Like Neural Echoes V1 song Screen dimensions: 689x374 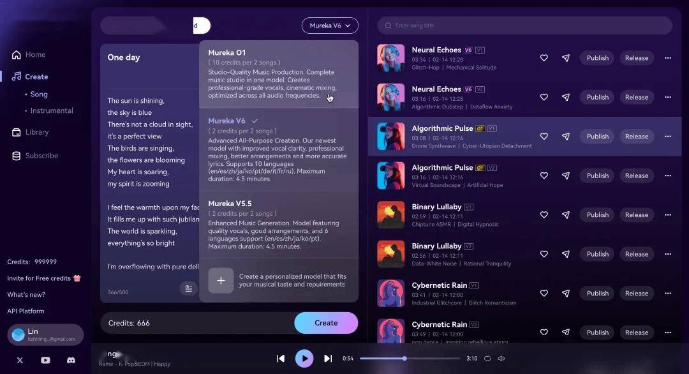[x=544, y=58]
